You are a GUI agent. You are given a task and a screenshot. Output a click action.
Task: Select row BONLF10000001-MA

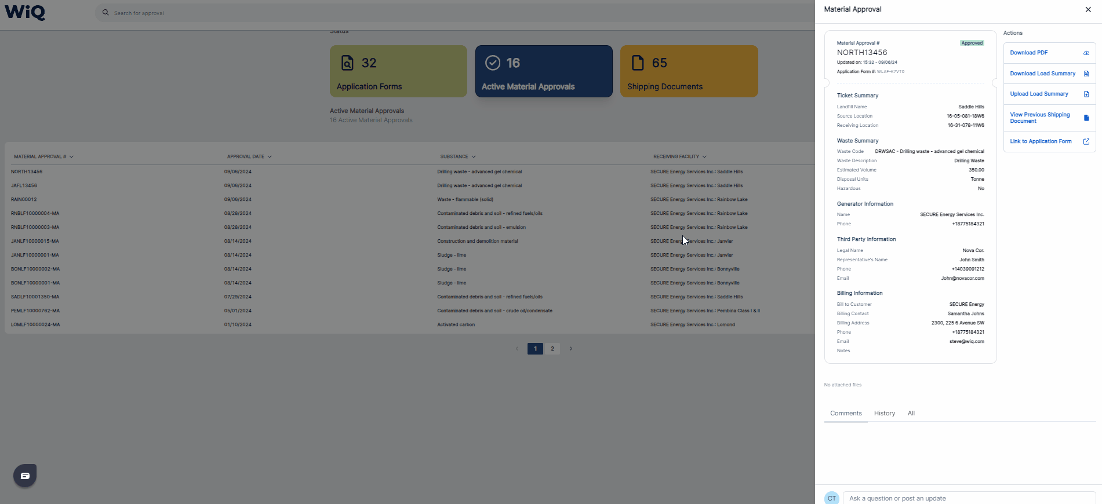[x=410, y=283]
